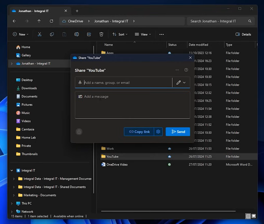Screen dimensions: 264x224
Task: Click the Delete trash icon
Action: pos(101,34)
